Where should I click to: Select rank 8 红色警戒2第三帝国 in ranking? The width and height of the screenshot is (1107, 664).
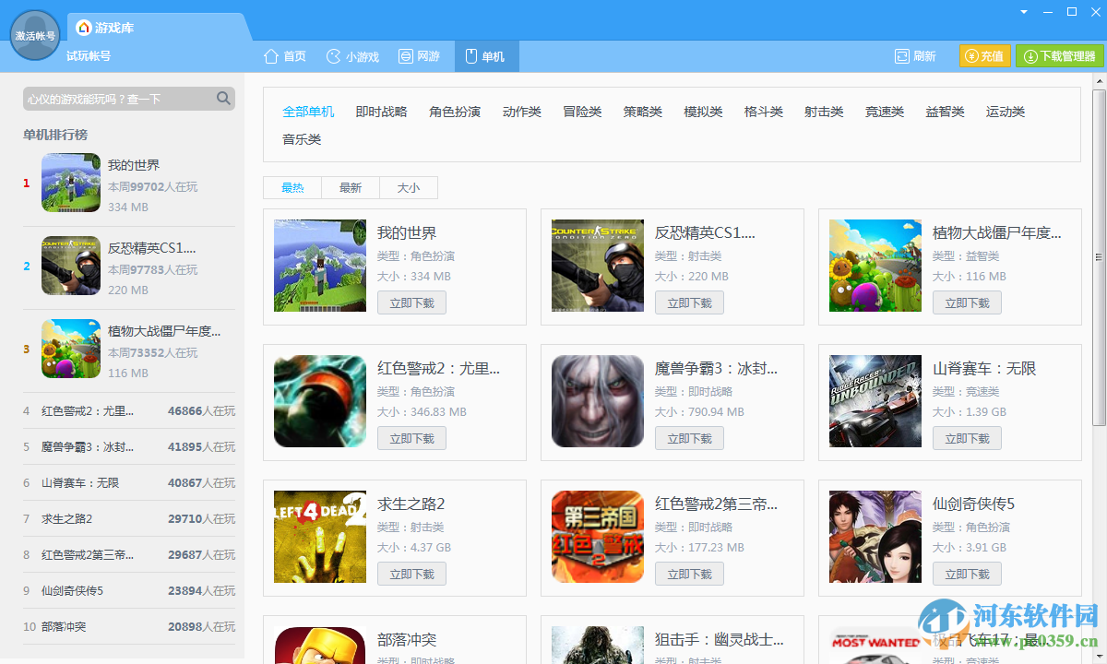tap(129, 554)
